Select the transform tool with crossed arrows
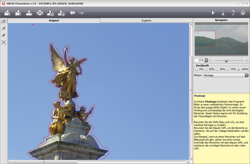 [4, 42]
